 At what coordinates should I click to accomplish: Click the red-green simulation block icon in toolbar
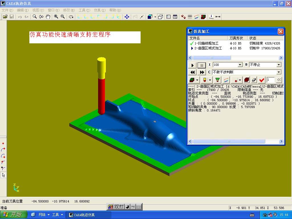[203, 17]
